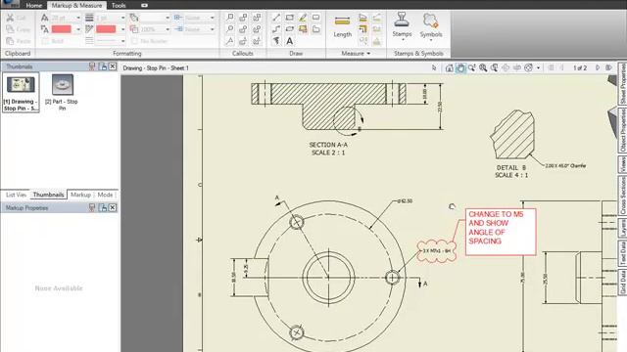The width and height of the screenshot is (627, 352).
Task: Toggle the Bold checkbox
Action: coord(45,41)
